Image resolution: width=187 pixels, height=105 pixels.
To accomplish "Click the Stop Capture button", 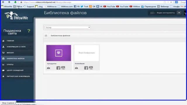I will pos(8,103).
